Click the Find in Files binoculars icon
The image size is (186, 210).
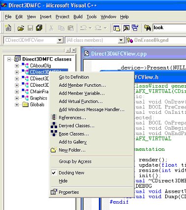pyautogui.click(x=147, y=28)
